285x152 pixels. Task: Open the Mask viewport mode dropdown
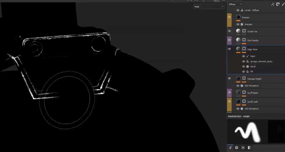pos(208,6)
